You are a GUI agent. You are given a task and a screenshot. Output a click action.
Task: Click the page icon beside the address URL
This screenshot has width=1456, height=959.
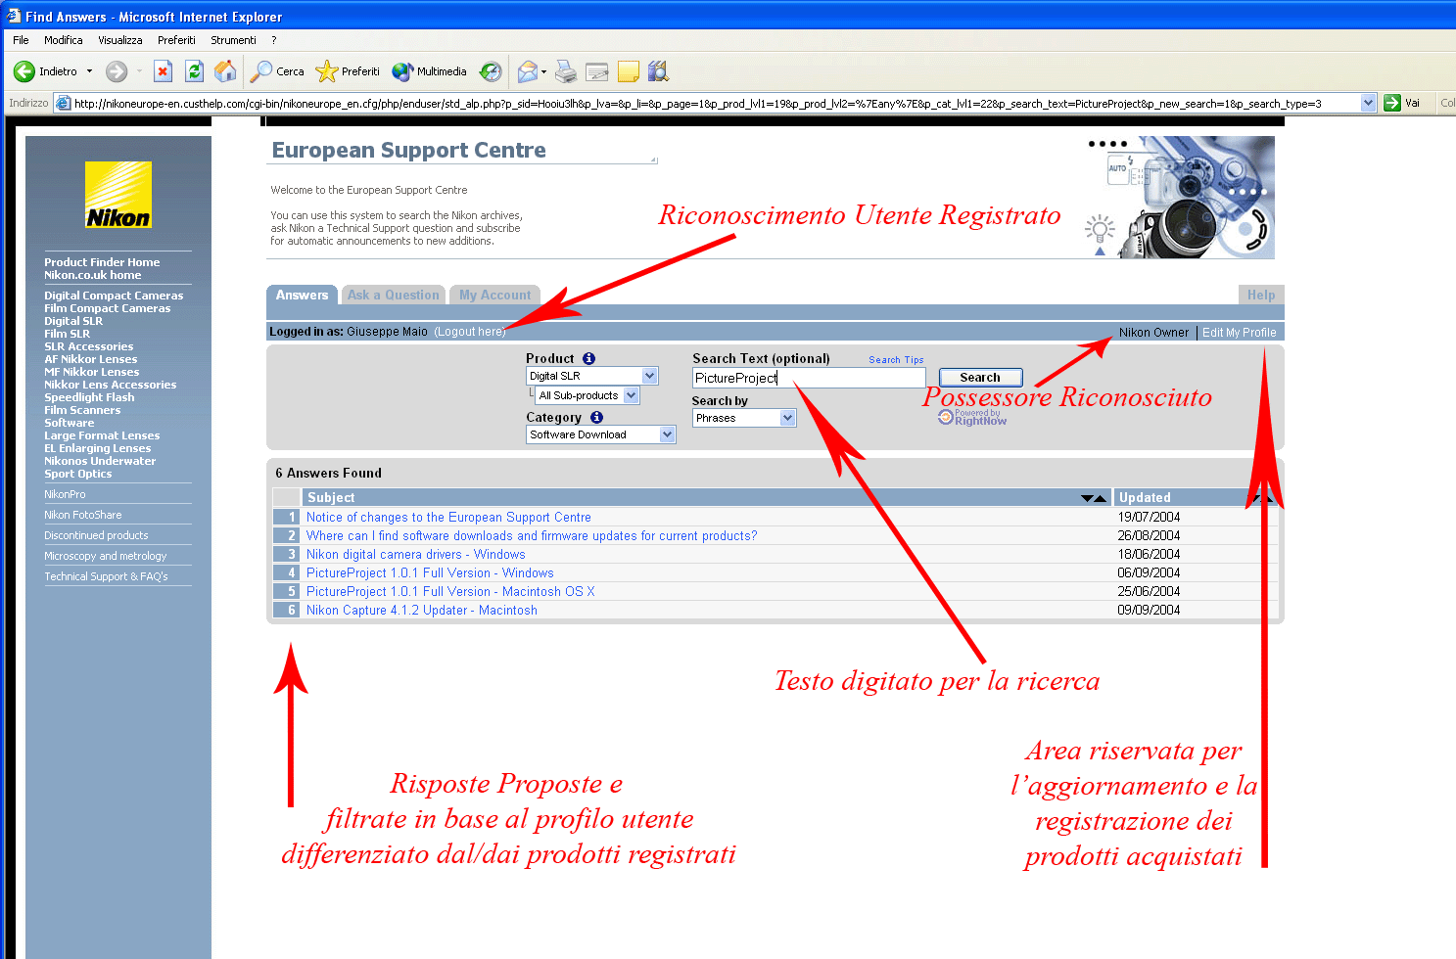(64, 103)
